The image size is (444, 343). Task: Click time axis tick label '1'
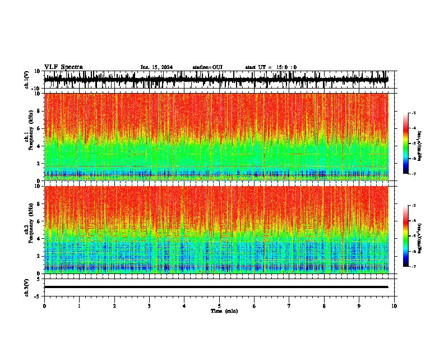79,306
